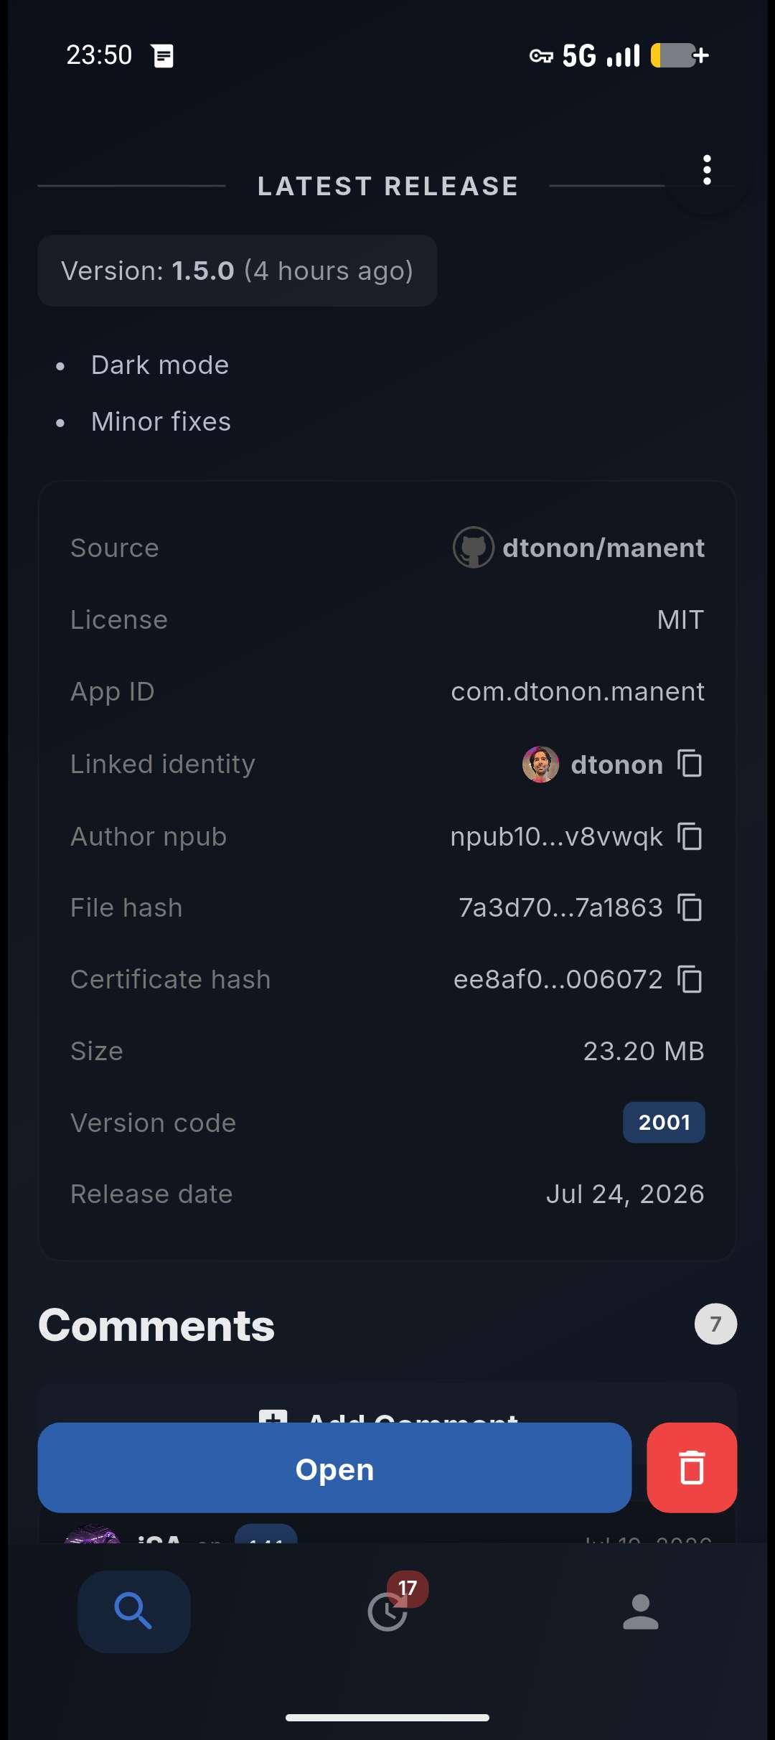Select the npub10...v8vwqk text

pos(556,836)
